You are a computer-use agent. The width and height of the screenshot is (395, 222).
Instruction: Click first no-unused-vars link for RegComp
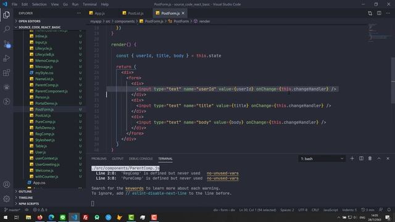tap(222, 173)
